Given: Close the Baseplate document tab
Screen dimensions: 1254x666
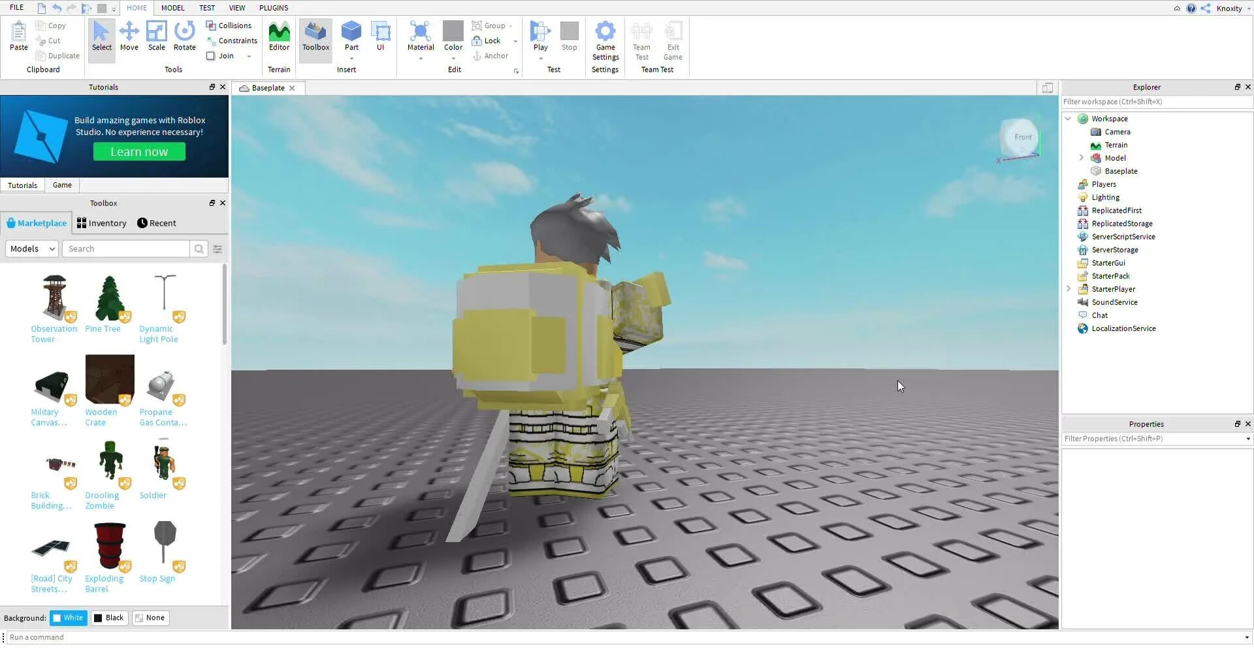Looking at the screenshot, I should pyautogui.click(x=292, y=88).
